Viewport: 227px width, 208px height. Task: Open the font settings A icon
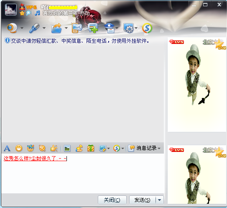[x=7, y=149]
